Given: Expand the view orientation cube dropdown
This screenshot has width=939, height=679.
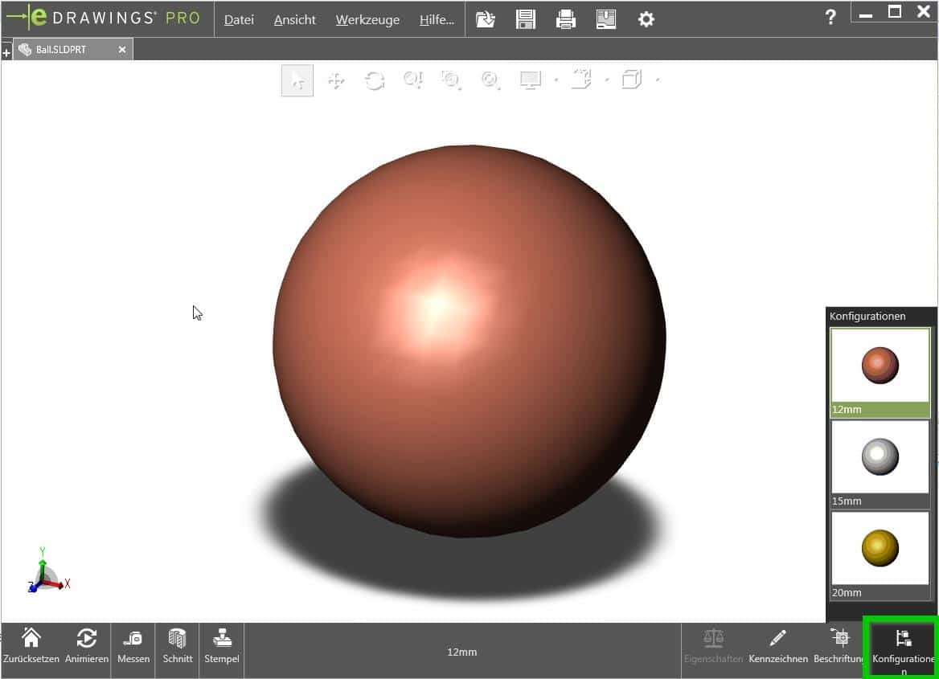Looking at the screenshot, I should 658,80.
